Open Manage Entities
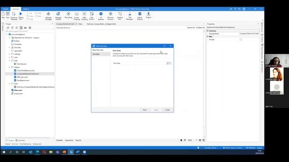The width and height of the screenshot is (289, 162). point(58,16)
